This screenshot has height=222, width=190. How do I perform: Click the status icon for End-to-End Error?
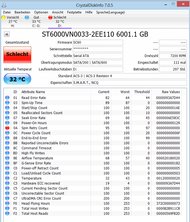click(x=7, y=138)
